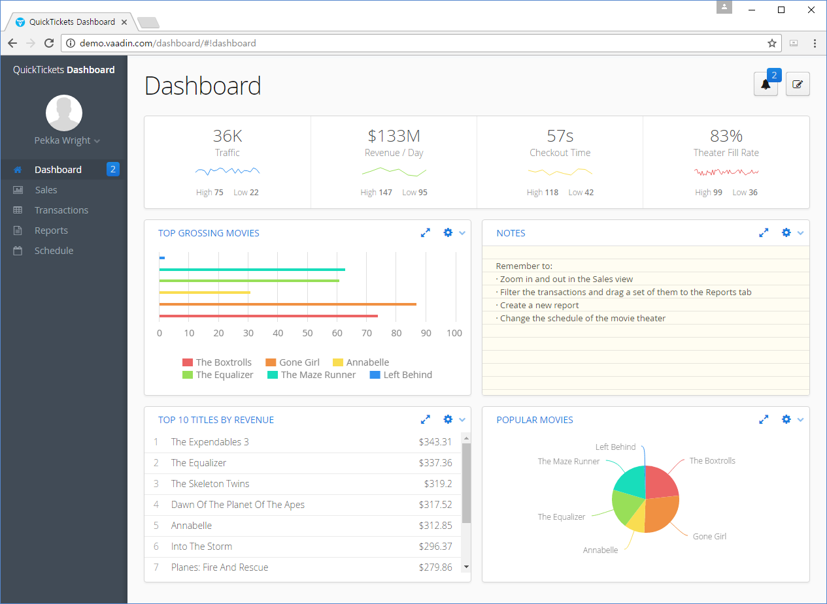Click the Left Behind blue legend swatch

[375, 375]
